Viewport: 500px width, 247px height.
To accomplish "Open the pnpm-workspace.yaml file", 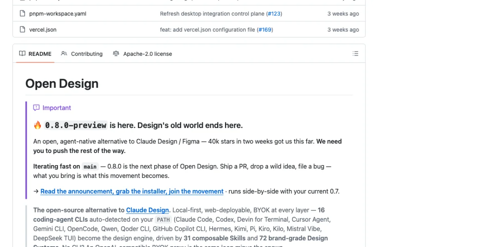I will pos(57,14).
